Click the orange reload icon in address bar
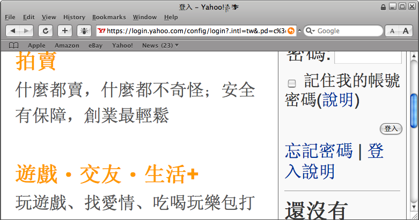This screenshot has height=220, width=419. coord(291,31)
